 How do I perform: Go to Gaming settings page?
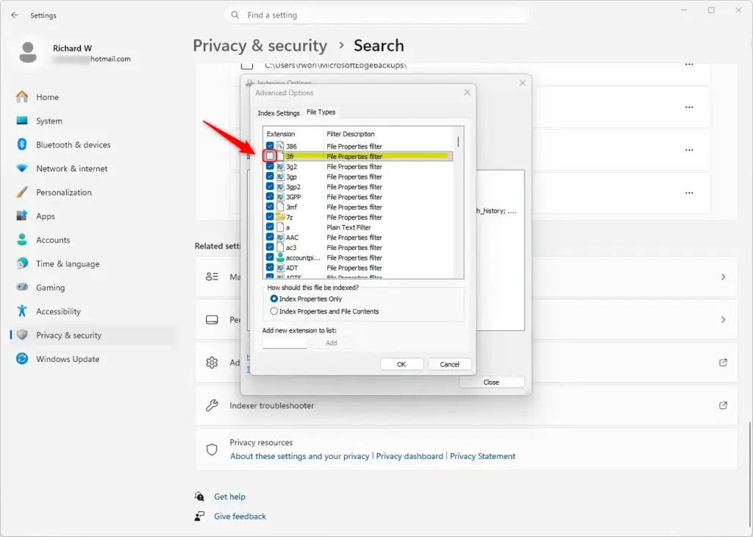click(x=93, y=287)
